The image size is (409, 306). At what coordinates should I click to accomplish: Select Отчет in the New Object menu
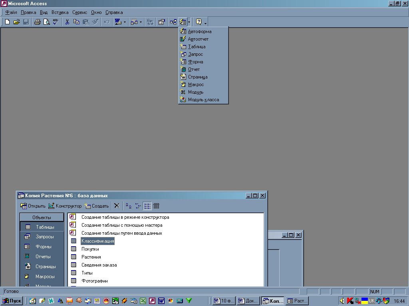[x=203, y=69]
